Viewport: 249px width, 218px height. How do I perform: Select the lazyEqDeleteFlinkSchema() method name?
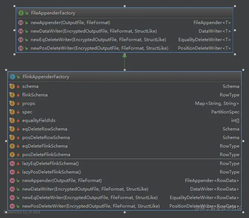click(x=50, y=163)
